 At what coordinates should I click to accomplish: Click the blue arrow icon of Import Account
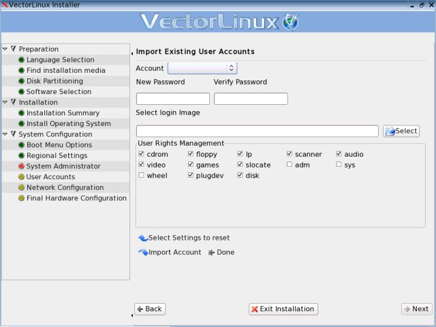(x=143, y=252)
